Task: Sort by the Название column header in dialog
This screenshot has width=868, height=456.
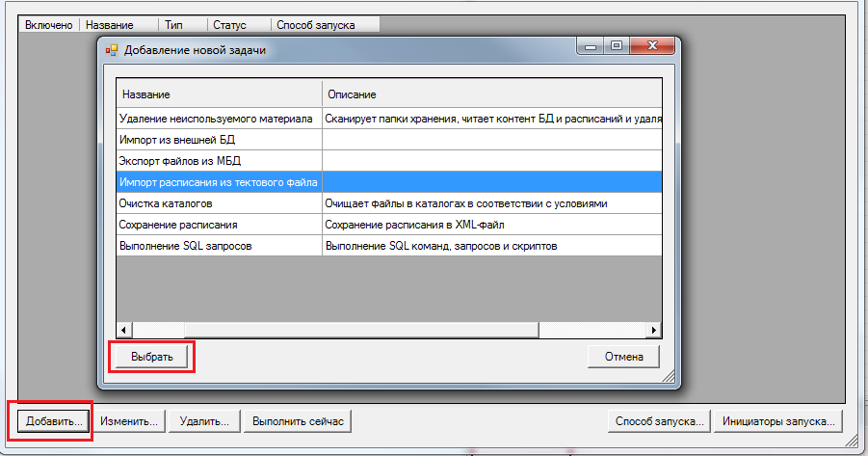Action: coord(219,94)
